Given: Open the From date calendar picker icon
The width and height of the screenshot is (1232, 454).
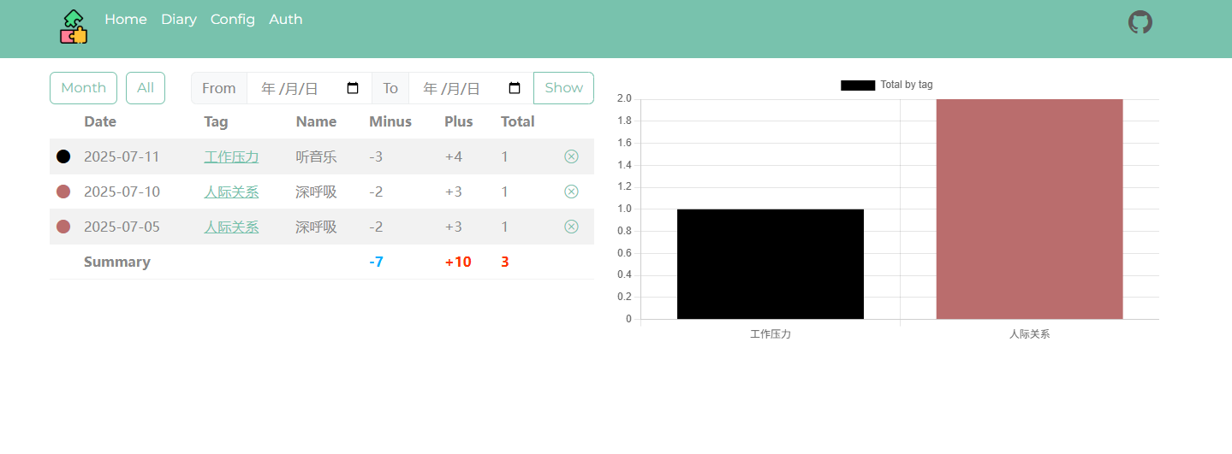Looking at the screenshot, I should click(353, 88).
